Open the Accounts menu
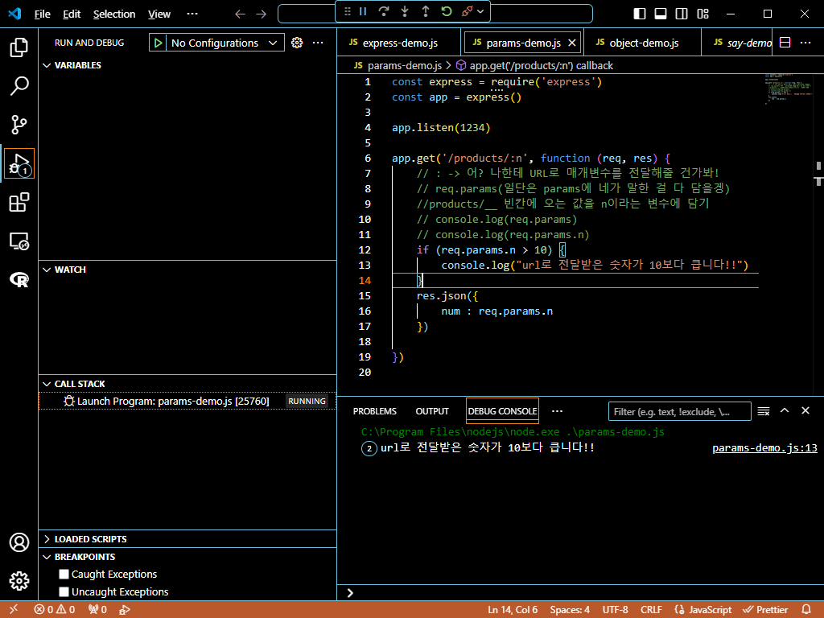The width and height of the screenshot is (824, 618). coord(19,542)
